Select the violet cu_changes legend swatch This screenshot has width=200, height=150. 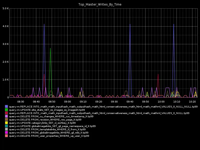pyautogui.click(x=6, y=116)
